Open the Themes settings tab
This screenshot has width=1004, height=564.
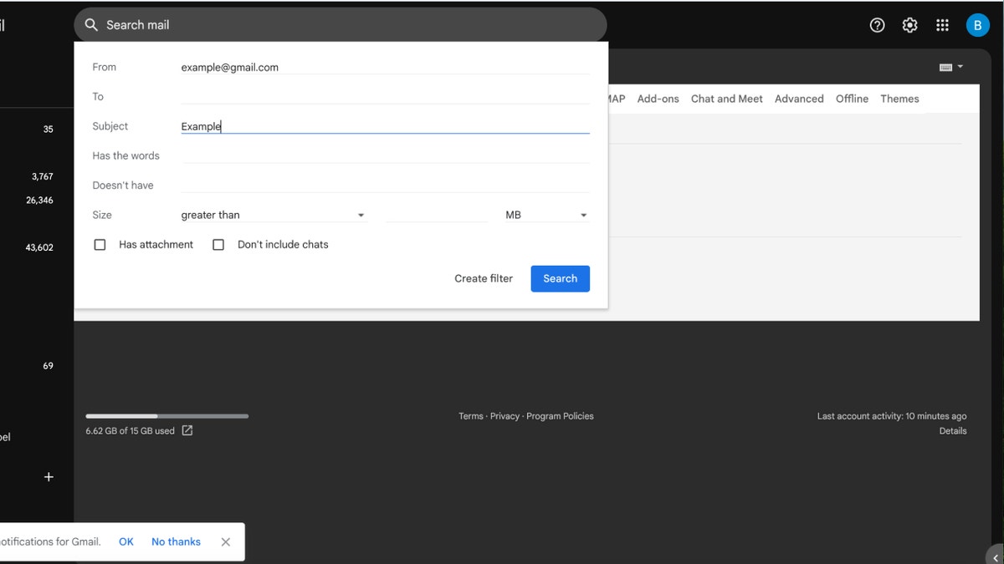899,99
